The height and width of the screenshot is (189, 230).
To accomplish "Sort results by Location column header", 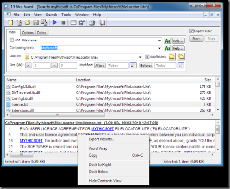I will pos(133,80).
